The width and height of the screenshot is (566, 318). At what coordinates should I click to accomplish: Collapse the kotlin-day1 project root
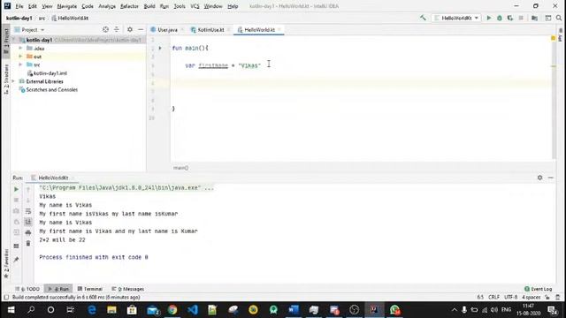click(14, 40)
